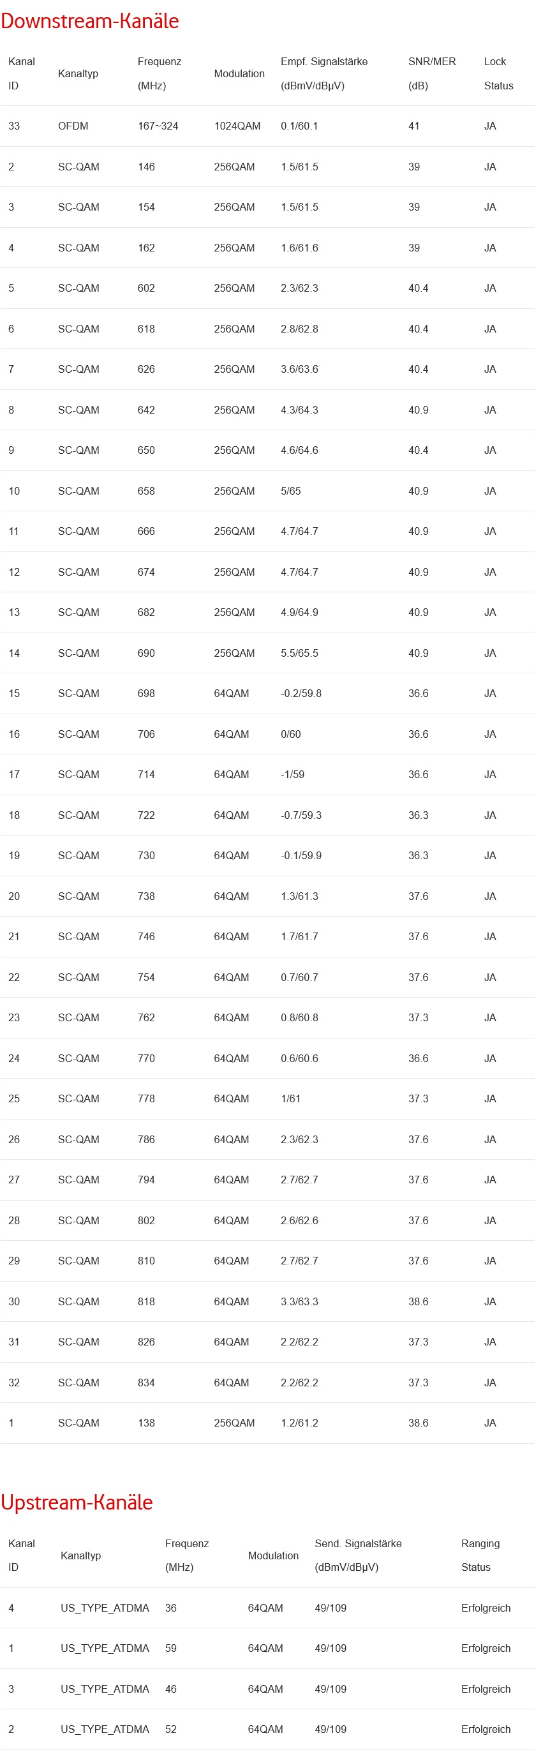Click the 1024QAM modulation cell
This screenshot has width=550, height=1761.
(237, 126)
